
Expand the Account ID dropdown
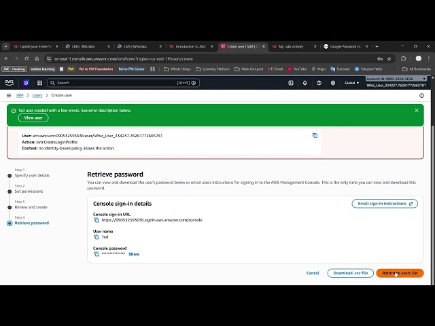[x=396, y=79]
